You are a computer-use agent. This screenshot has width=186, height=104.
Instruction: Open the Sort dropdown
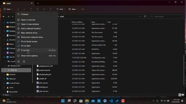[61, 9]
